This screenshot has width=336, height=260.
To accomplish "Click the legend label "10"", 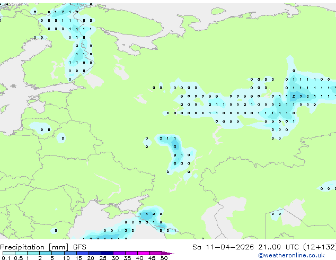I will (x=66, y=258).
